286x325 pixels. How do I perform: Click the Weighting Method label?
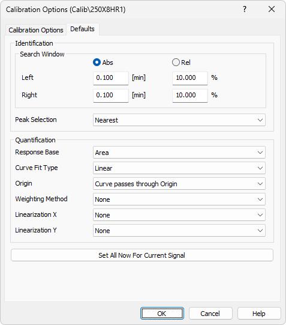(x=41, y=199)
